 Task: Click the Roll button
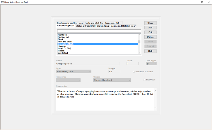pos(150,51)
